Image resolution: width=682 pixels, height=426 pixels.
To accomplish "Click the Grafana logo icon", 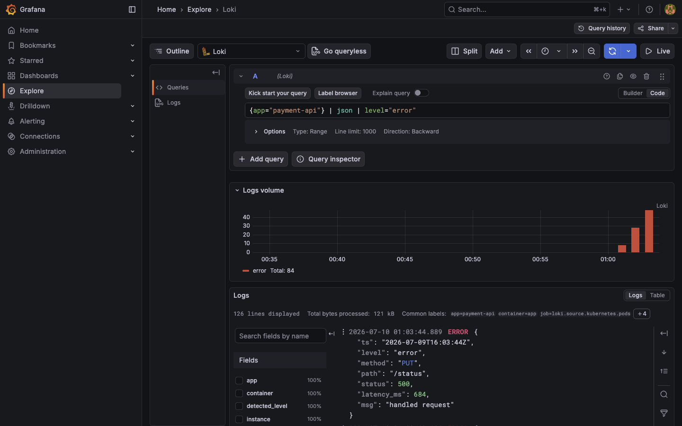I will [11, 9].
